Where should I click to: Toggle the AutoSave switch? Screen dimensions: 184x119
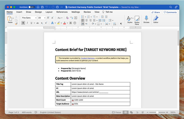click(x=32, y=7)
